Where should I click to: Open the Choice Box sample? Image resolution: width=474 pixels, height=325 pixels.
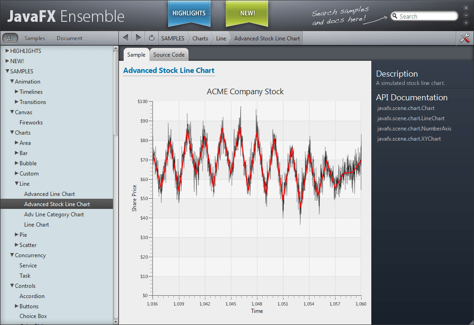[x=33, y=316]
